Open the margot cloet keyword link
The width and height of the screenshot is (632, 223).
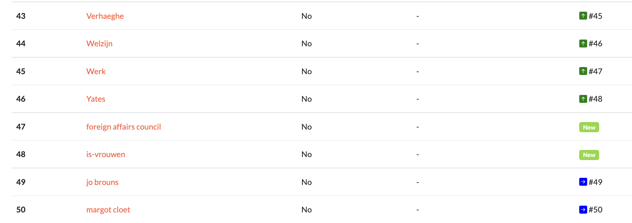tap(108, 210)
